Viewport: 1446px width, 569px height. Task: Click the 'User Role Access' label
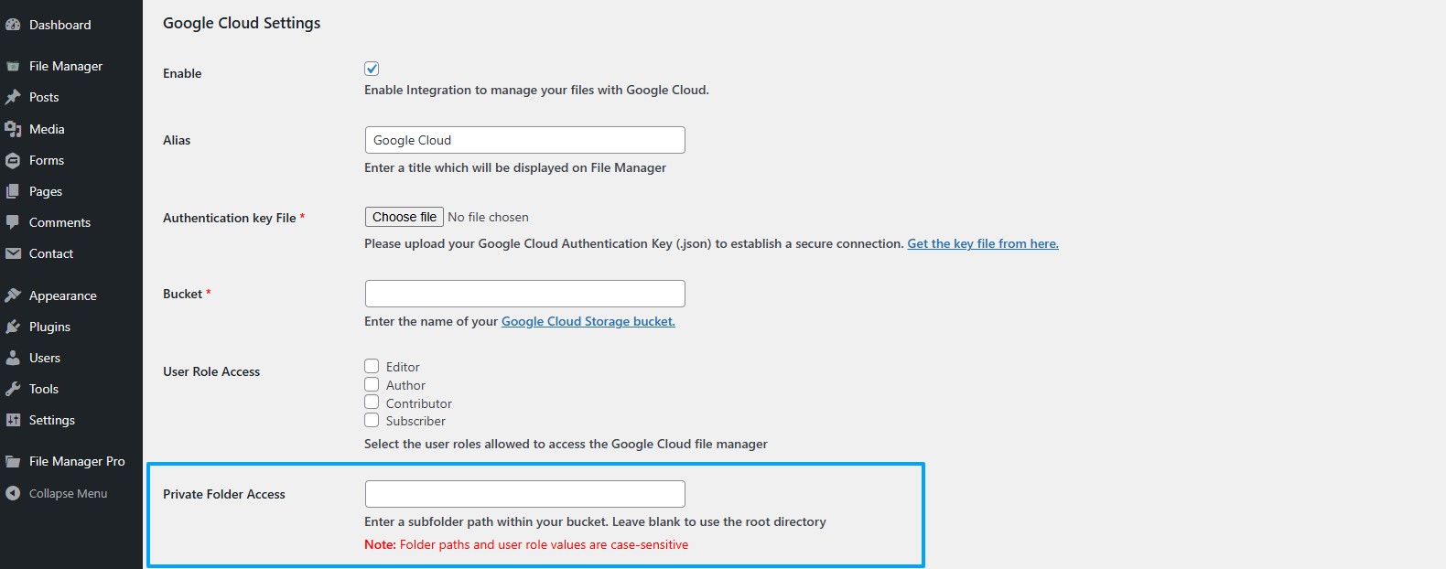[211, 371]
